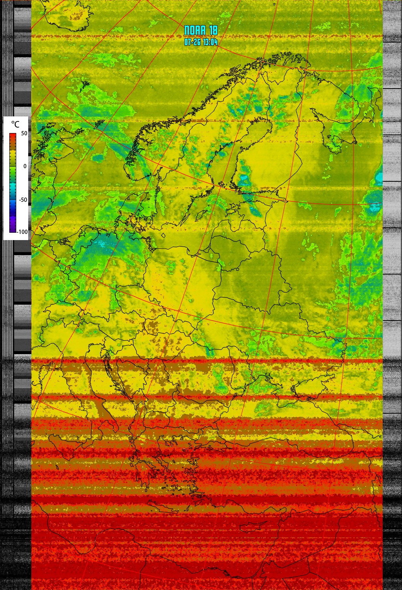Click the cyan cold cloud near Gulf of Finland
The width and height of the screenshot is (402, 590).
244,180
